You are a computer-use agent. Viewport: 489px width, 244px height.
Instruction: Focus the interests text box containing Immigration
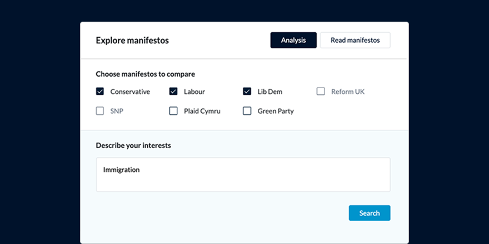[x=243, y=175]
